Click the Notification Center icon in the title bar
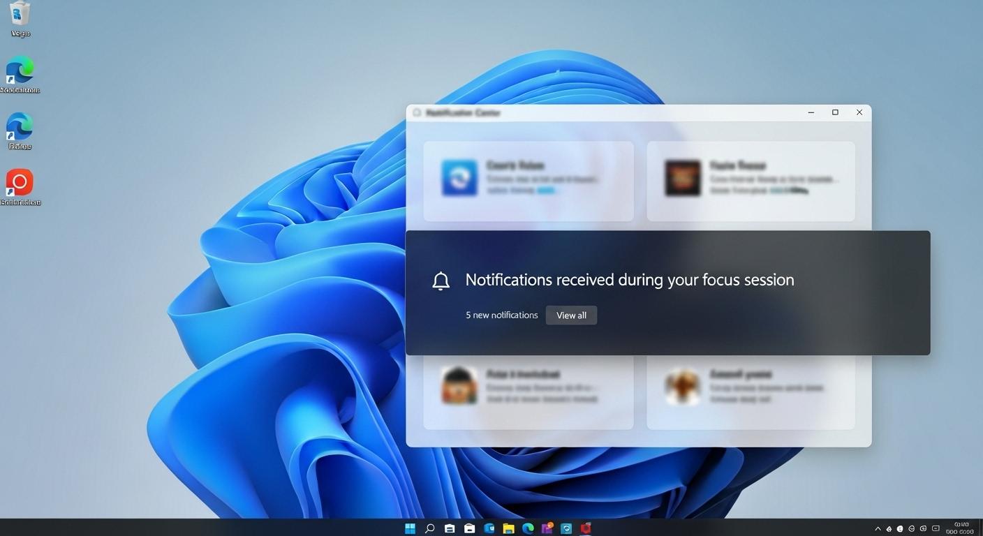 [x=416, y=112]
